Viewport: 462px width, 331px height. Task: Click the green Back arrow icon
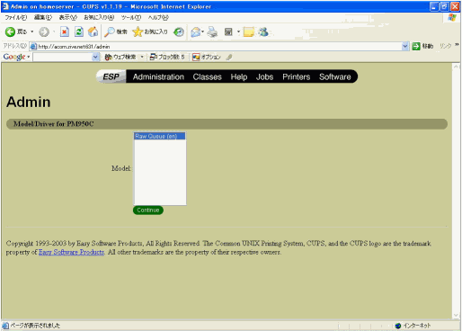click(10, 31)
